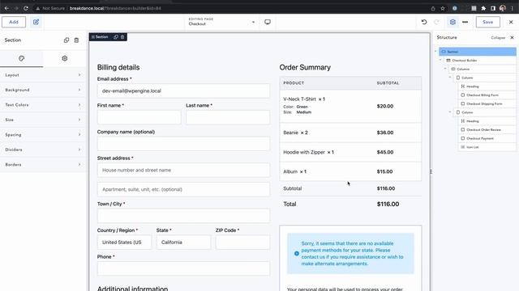Reload the page in the browser
Viewport: 519px width, 291px height.
point(25,8)
